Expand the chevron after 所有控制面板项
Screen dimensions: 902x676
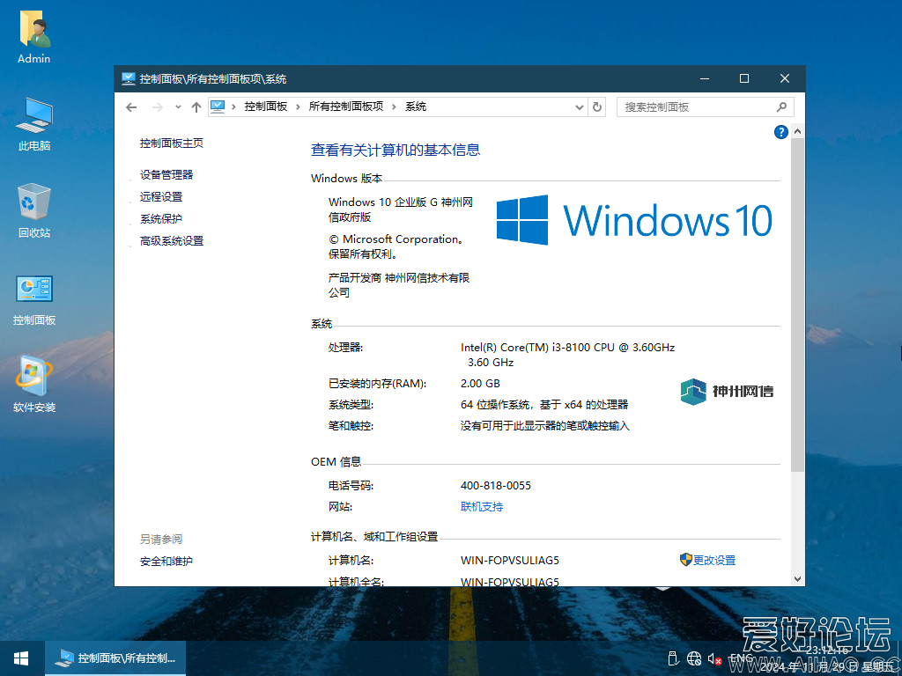pos(395,107)
